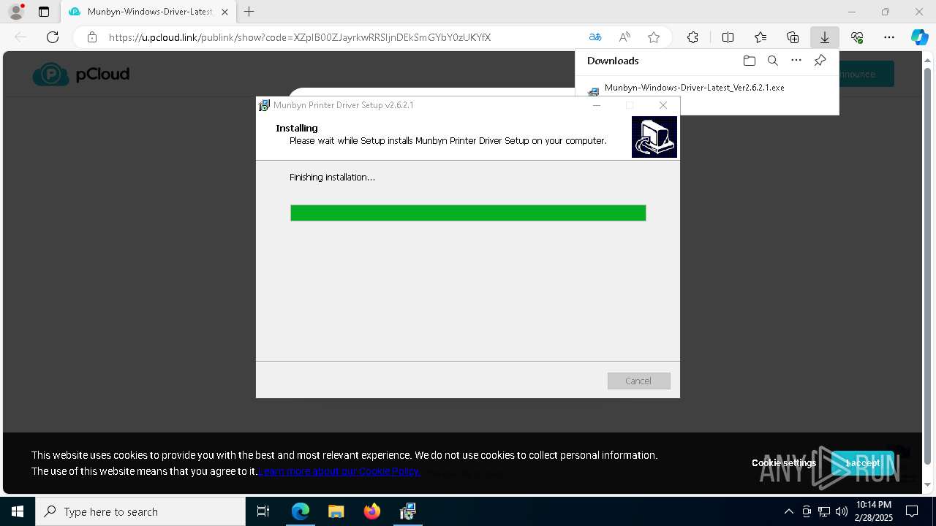Click the 'Installing' heading in setup
The width and height of the screenshot is (936, 526).
[x=297, y=128]
